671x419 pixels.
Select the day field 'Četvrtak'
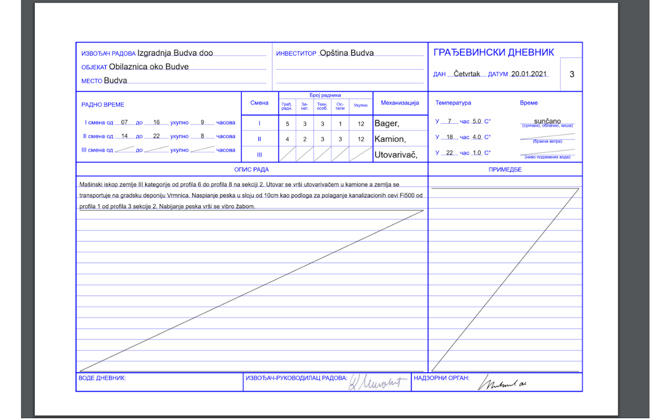click(x=467, y=74)
